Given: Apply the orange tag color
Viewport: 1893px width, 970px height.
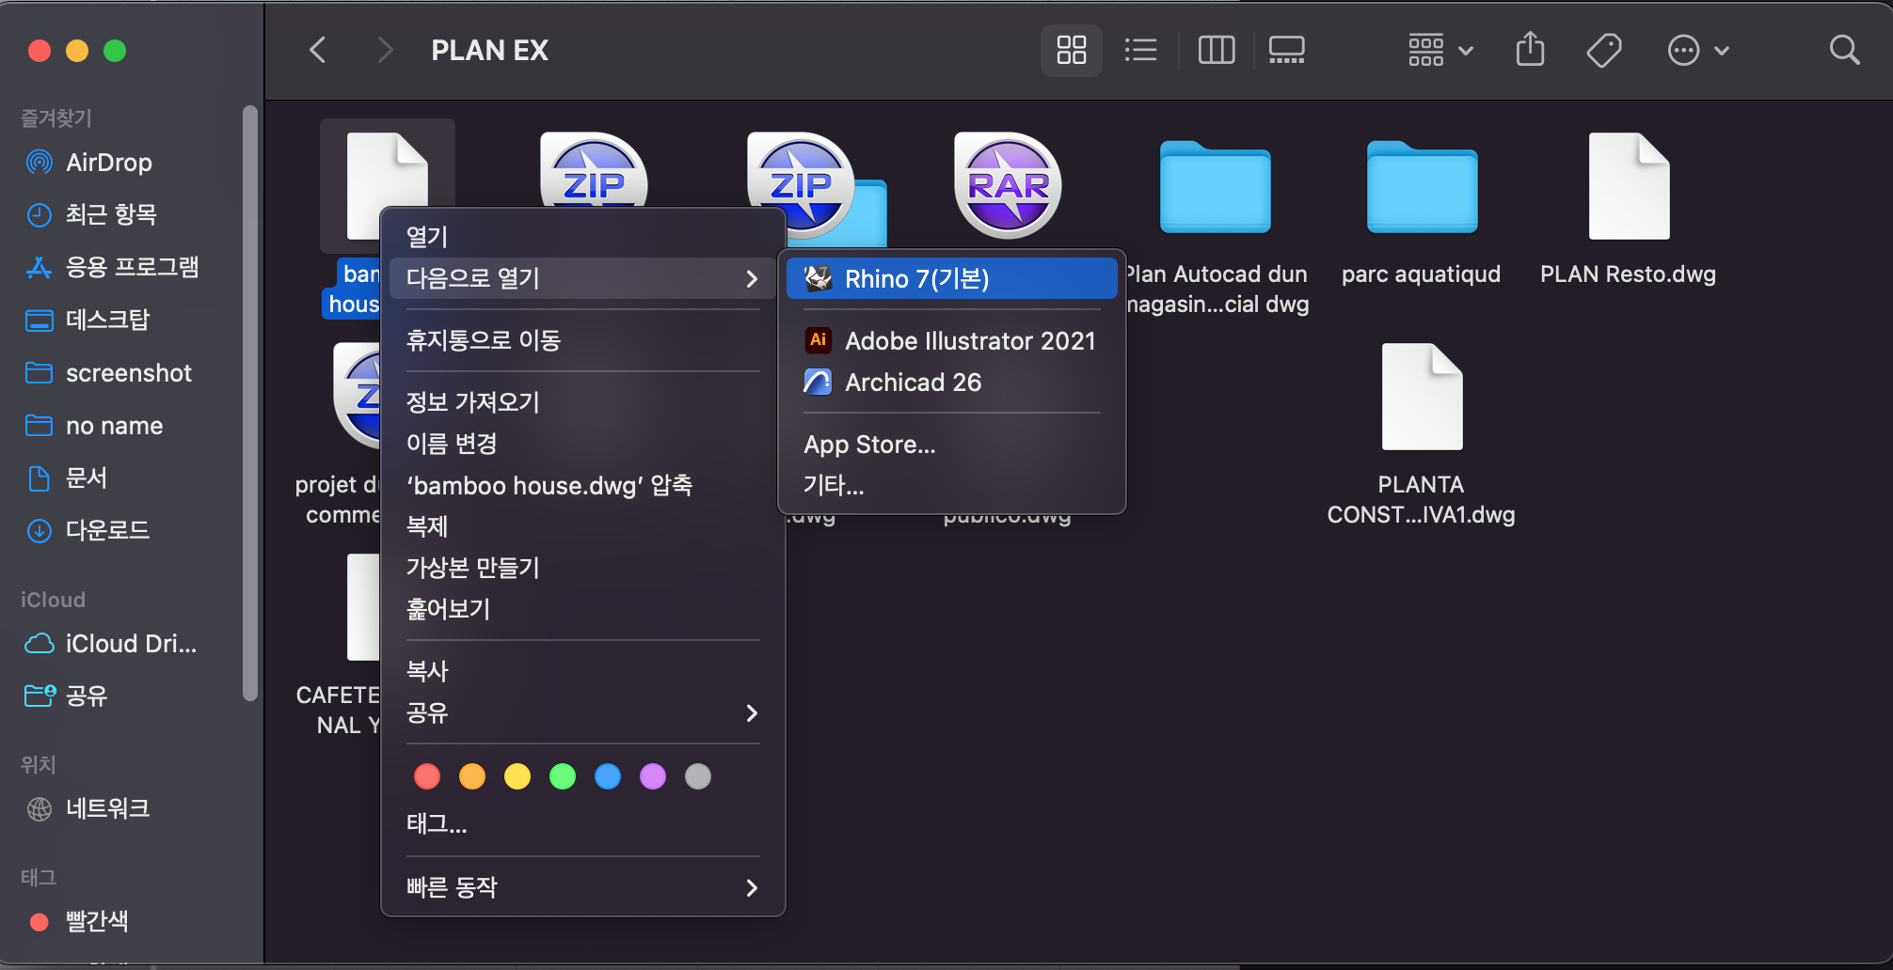Looking at the screenshot, I should [x=472, y=776].
